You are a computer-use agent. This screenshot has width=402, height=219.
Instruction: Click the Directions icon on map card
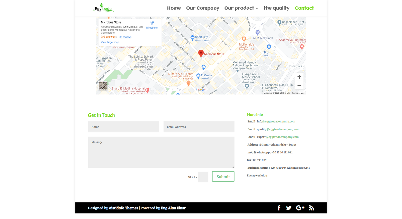coord(152,24)
